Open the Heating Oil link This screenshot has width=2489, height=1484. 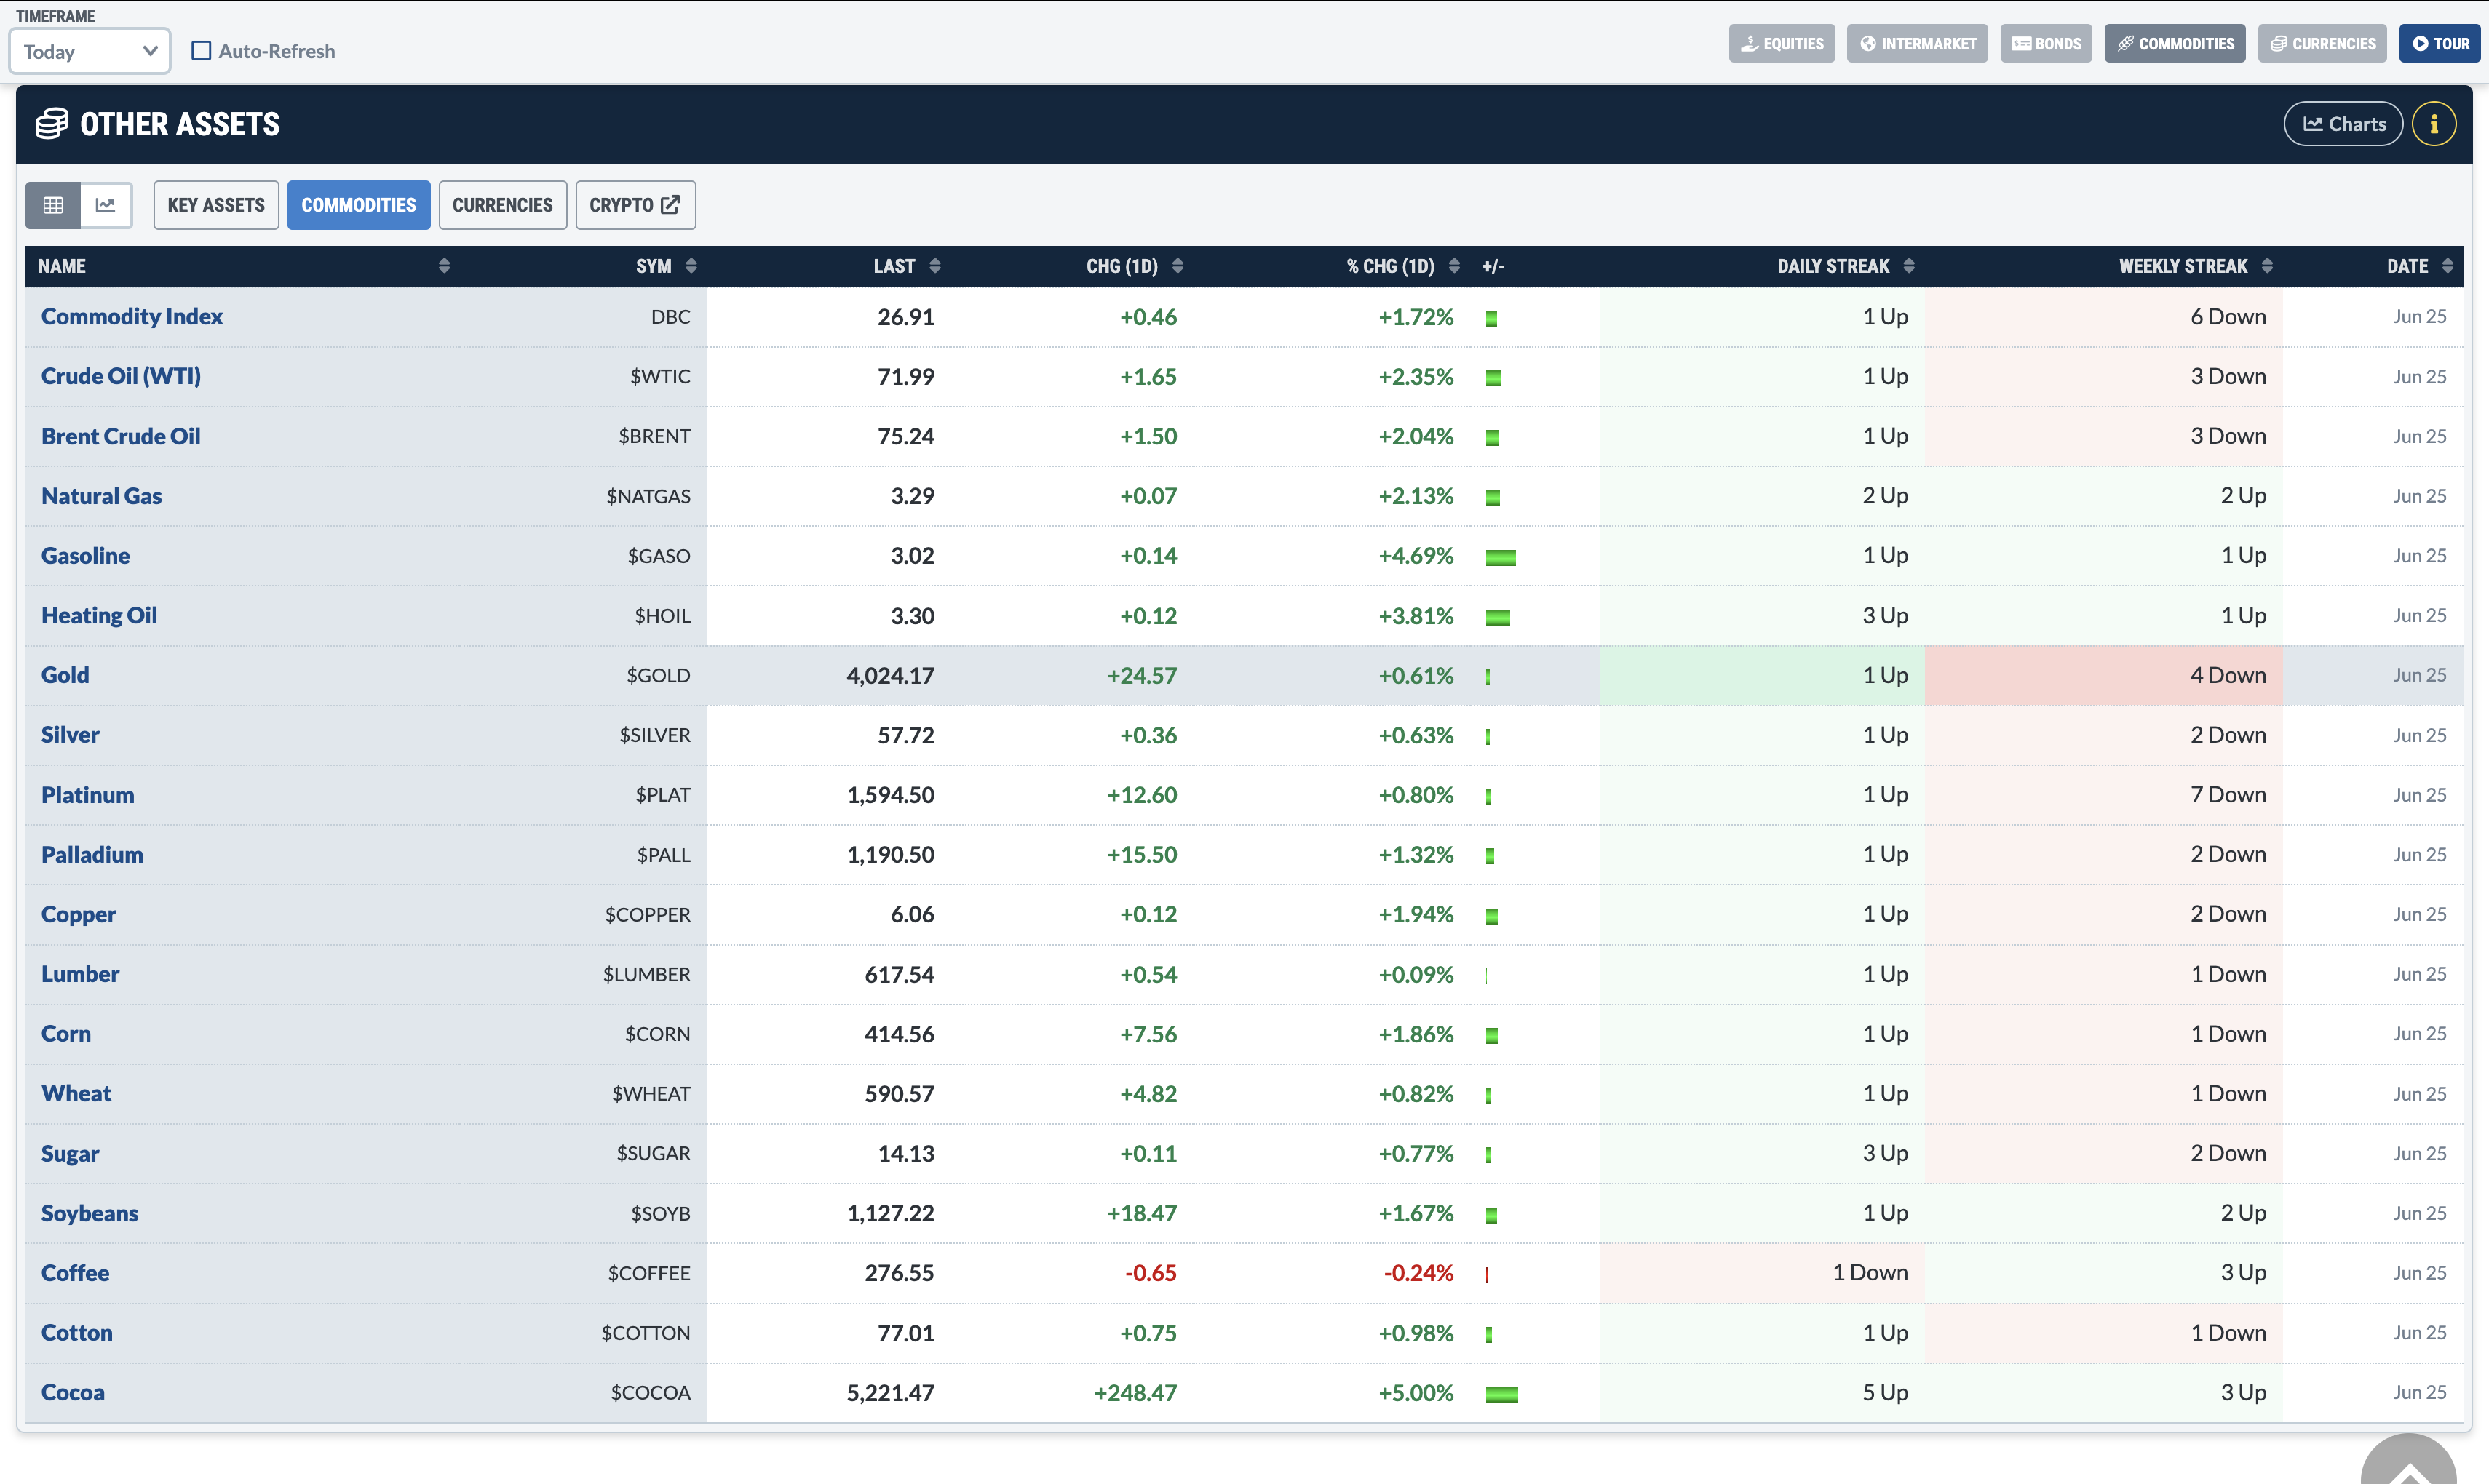pyautogui.click(x=99, y=616)
